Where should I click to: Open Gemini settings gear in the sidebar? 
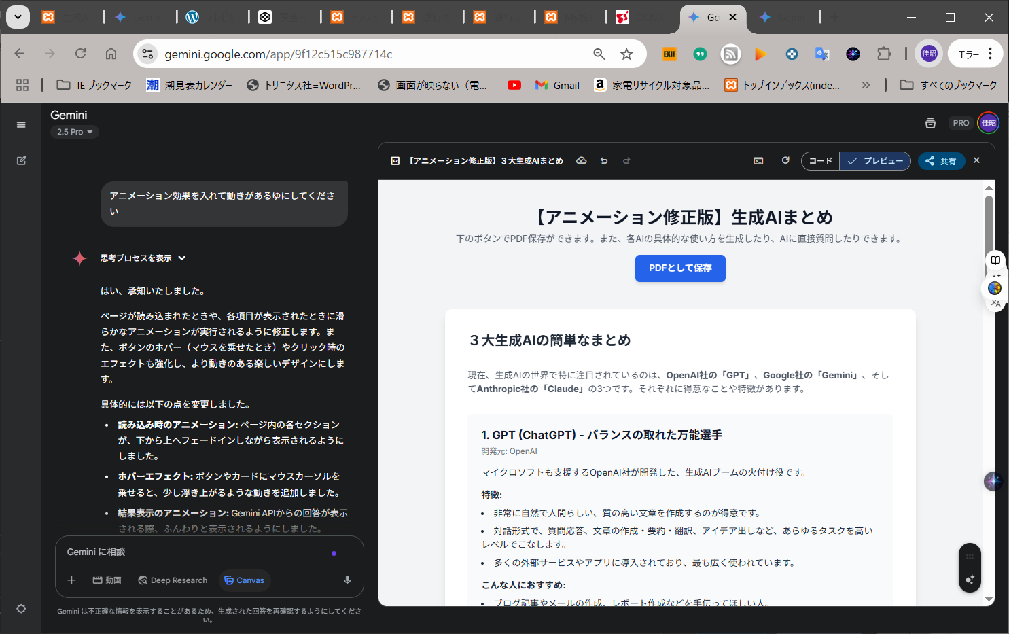(21, 608)
